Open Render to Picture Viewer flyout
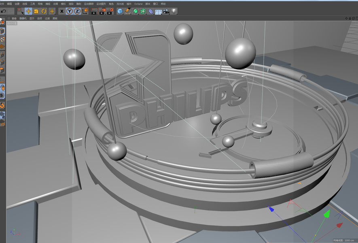 [102, 11]
